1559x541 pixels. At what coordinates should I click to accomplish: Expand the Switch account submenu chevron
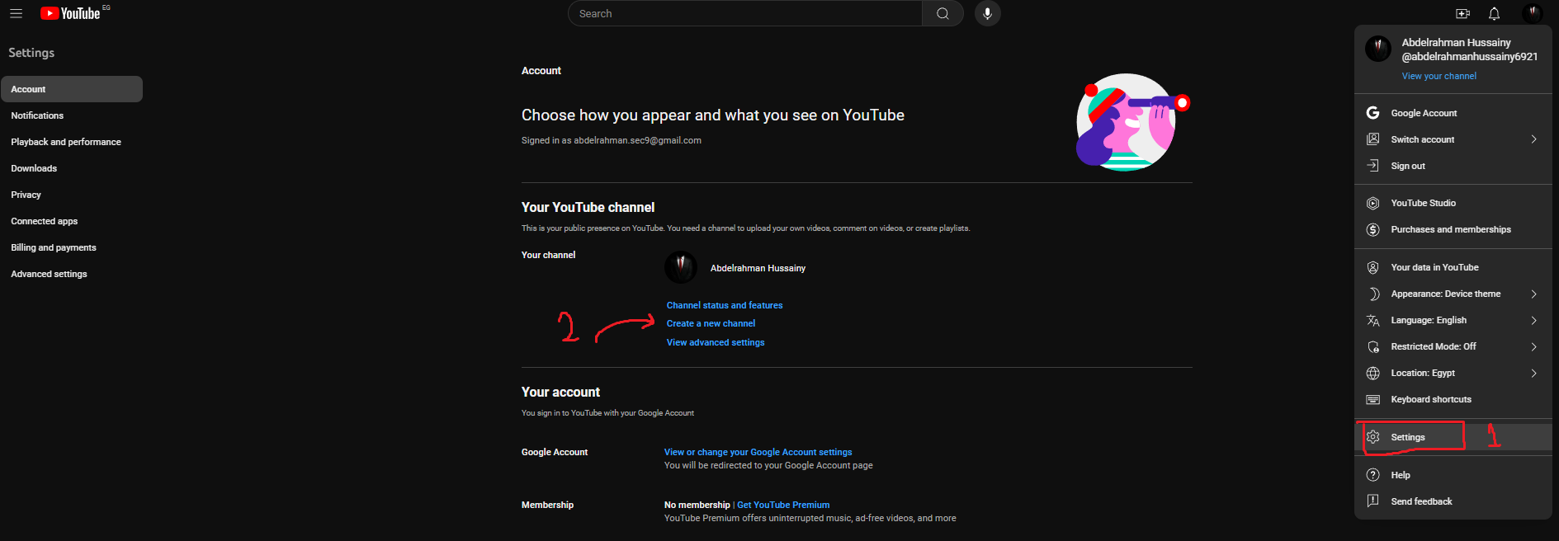pos(1533,139)
